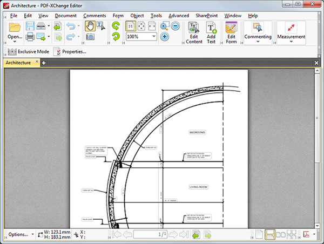Print the document with the printer icon
This screenshot has width=324, height=244.
30,37
